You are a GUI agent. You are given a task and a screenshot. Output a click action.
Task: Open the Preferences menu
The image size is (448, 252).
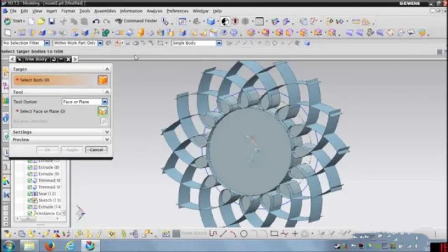coord(177,11)
